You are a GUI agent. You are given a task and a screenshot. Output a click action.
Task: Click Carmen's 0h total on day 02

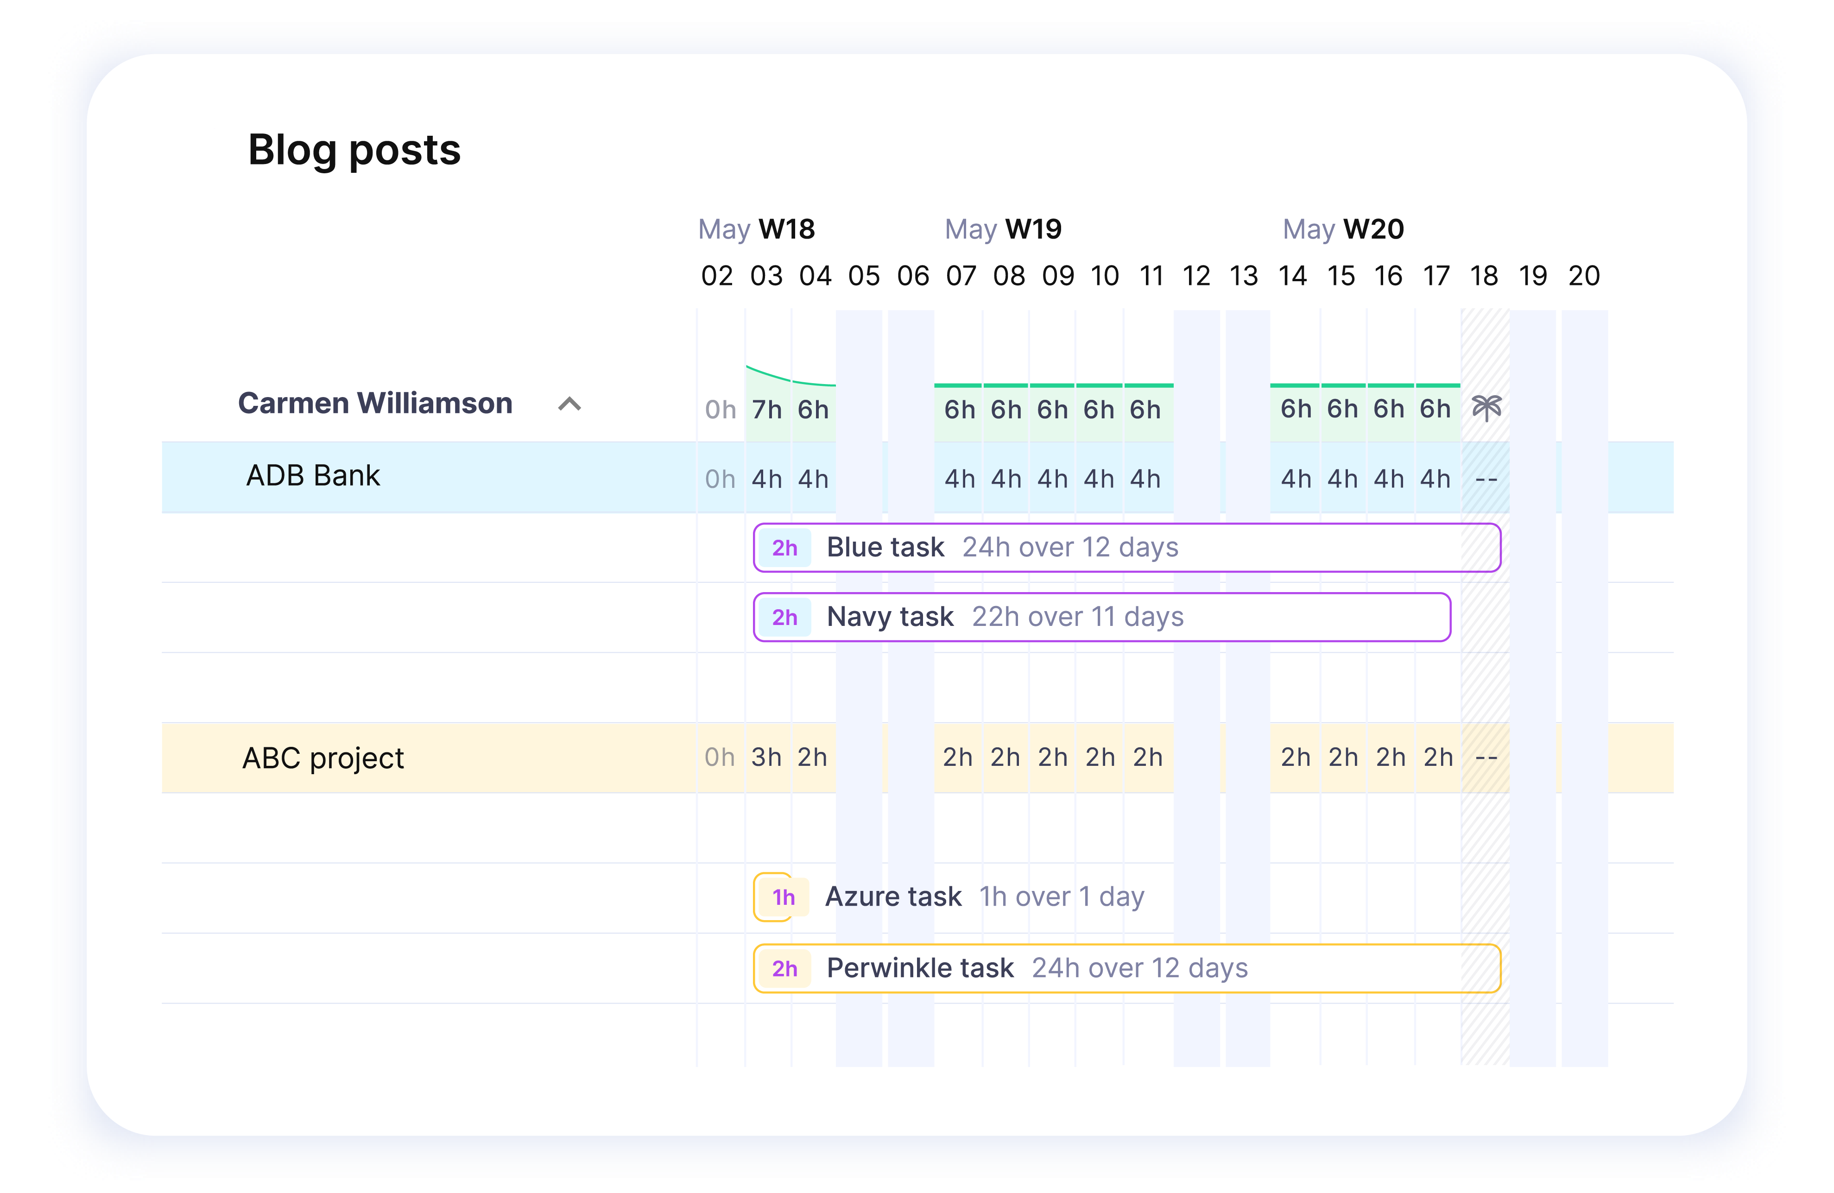click(x=721, y=410)
